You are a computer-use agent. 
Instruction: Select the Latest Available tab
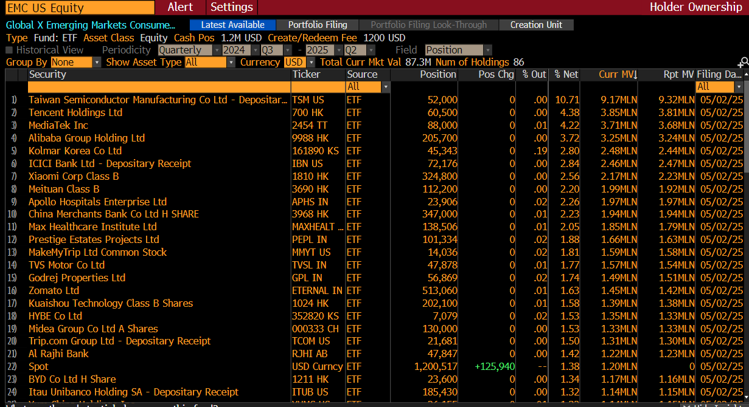(x=232, y=25)
